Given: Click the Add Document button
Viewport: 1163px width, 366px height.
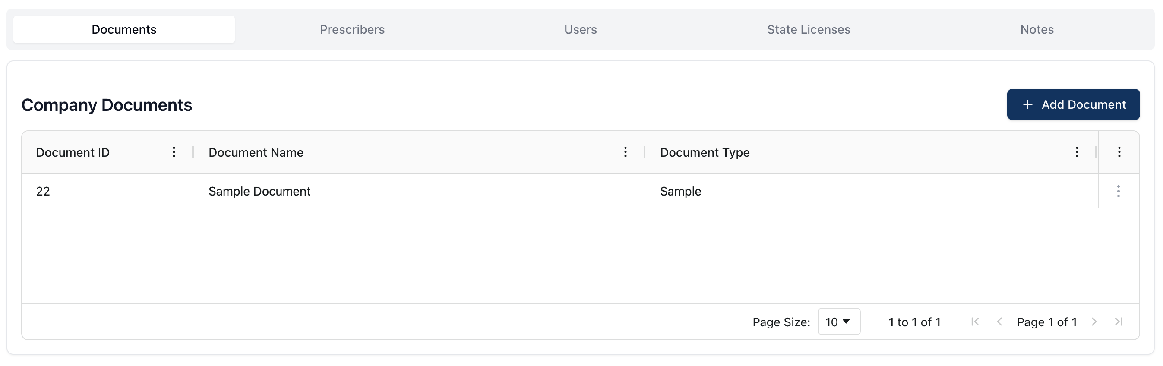Looking at the screenshot, I should coord(1073,105).
